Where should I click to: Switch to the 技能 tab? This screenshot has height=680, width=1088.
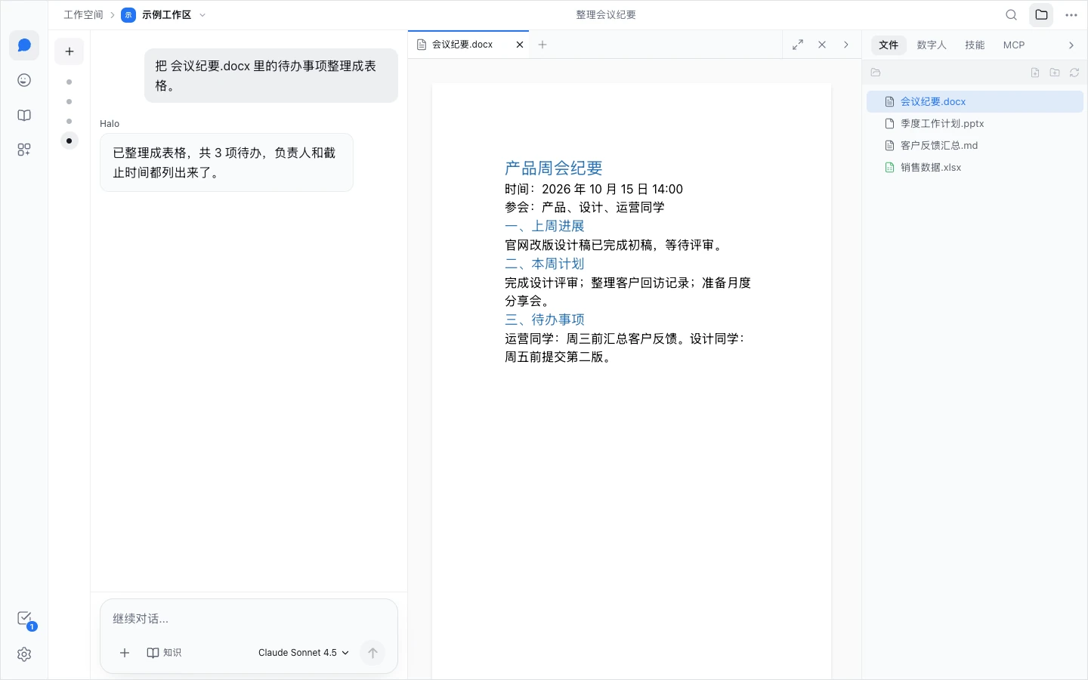[x=975, y=45]
